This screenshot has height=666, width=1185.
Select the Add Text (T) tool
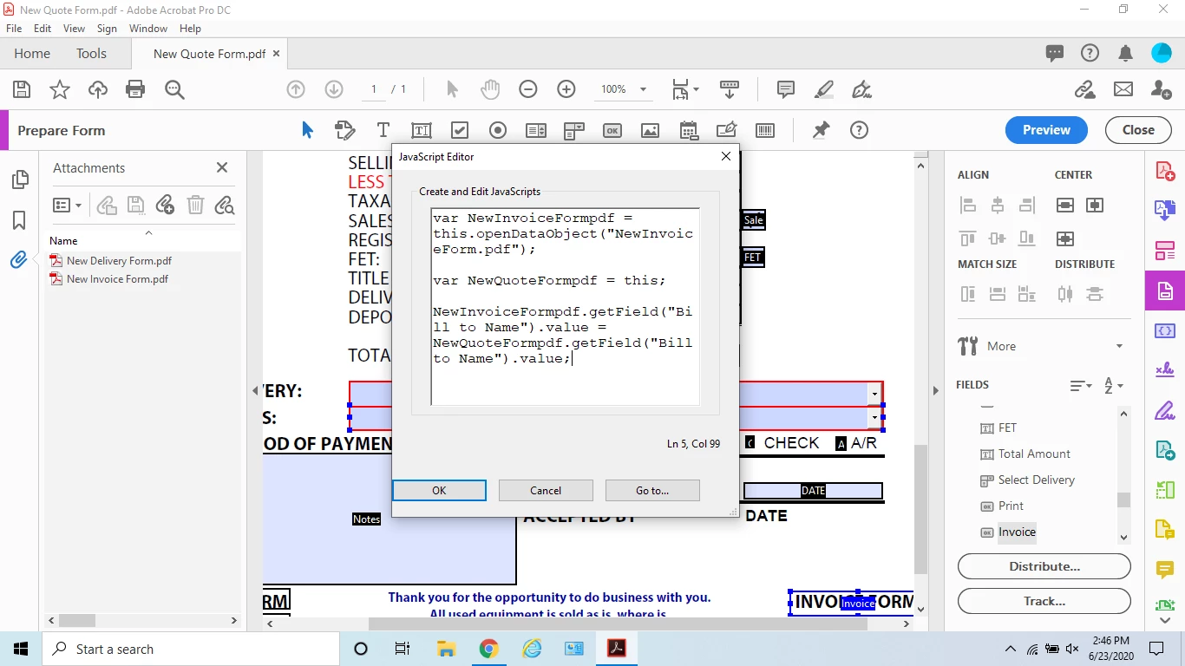point(383,130)
